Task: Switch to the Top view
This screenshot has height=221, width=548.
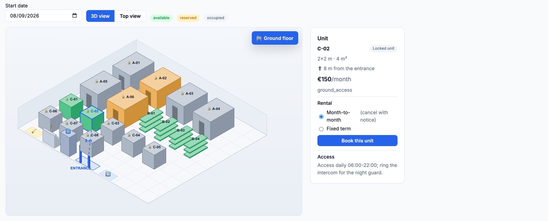Action: 130,16
